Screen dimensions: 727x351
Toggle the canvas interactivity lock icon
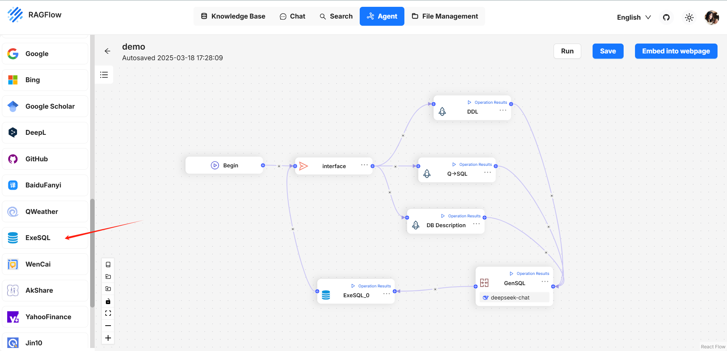(108, 301)
